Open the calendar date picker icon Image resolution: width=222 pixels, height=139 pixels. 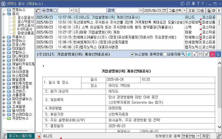click(x=164, y=11)
